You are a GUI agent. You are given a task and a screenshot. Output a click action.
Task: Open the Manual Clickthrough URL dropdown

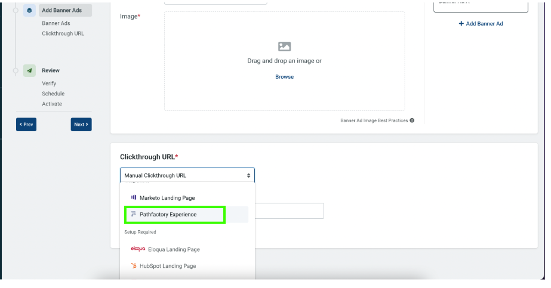click(x=187, y=175)
